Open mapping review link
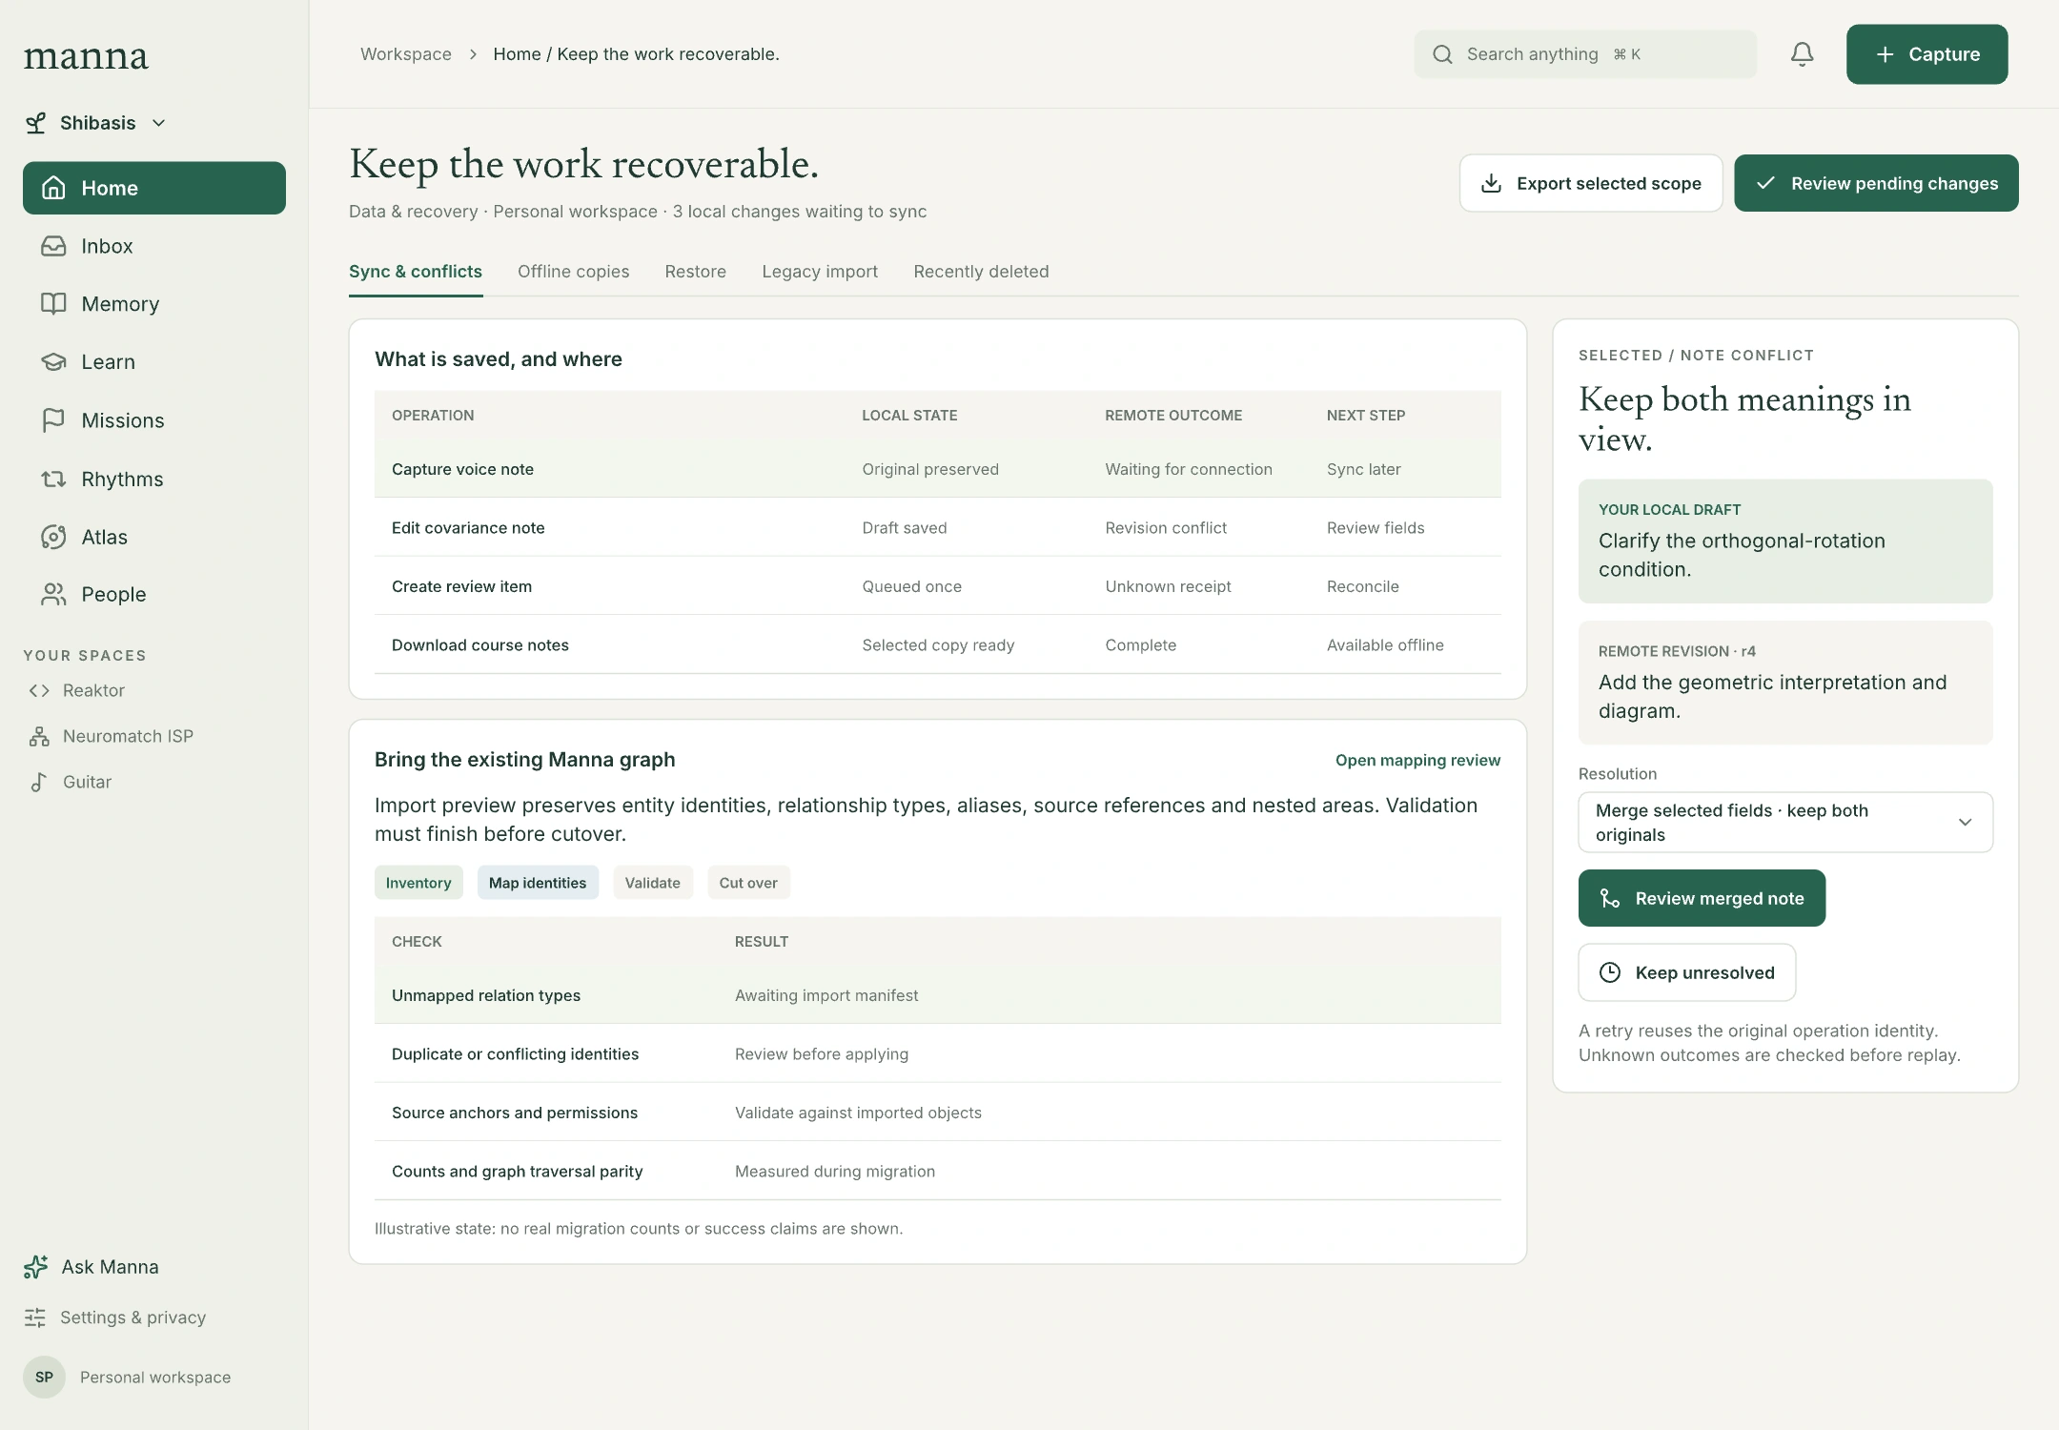The image size is (2059, 1430). (1417, 760)
